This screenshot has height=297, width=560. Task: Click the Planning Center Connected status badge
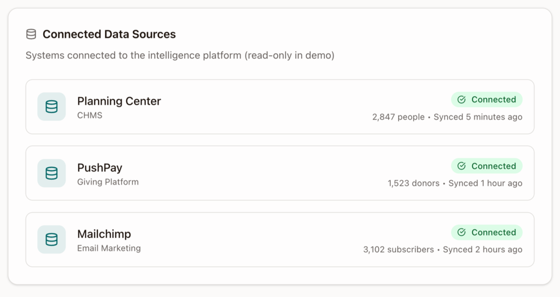(487, 100)
